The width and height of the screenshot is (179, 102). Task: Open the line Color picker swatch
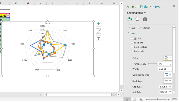(x=168, y=58)
